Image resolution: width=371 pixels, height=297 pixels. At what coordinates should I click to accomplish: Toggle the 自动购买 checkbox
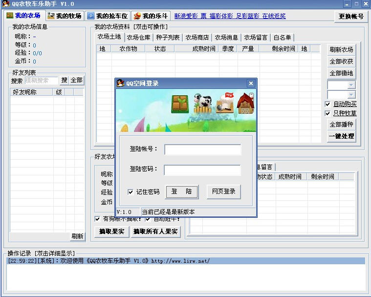pyautogui.click(x=327, y=104)
